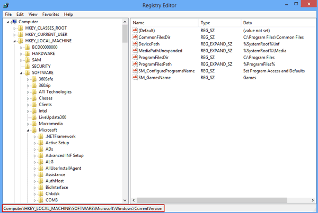Click the tree pane vertical scrollbar thumb
The image size is (318, 213).
coord(125,34)
